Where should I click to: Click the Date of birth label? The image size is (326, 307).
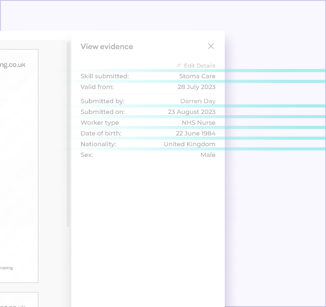click(x=101, y=133)
